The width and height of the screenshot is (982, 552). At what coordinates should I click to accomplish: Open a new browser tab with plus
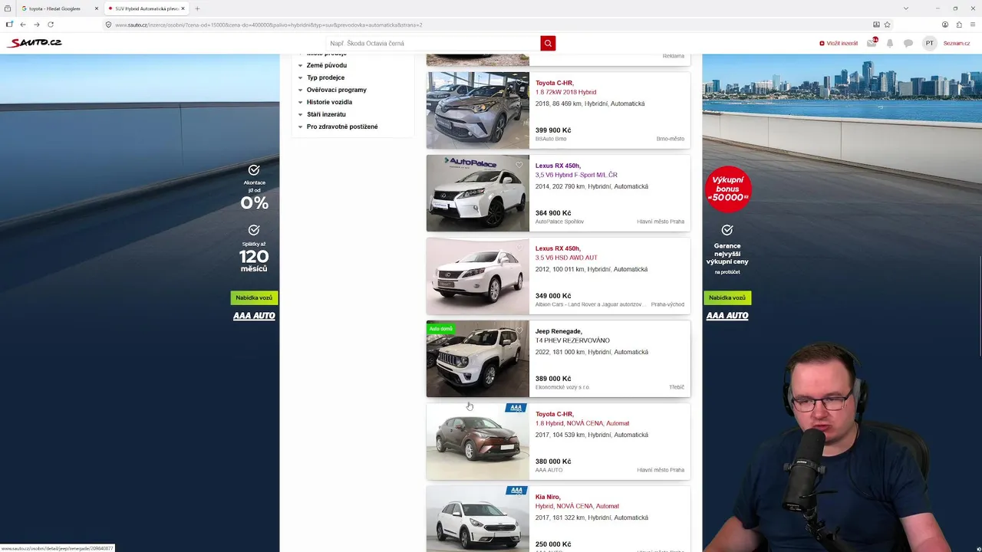coord(197,8)
